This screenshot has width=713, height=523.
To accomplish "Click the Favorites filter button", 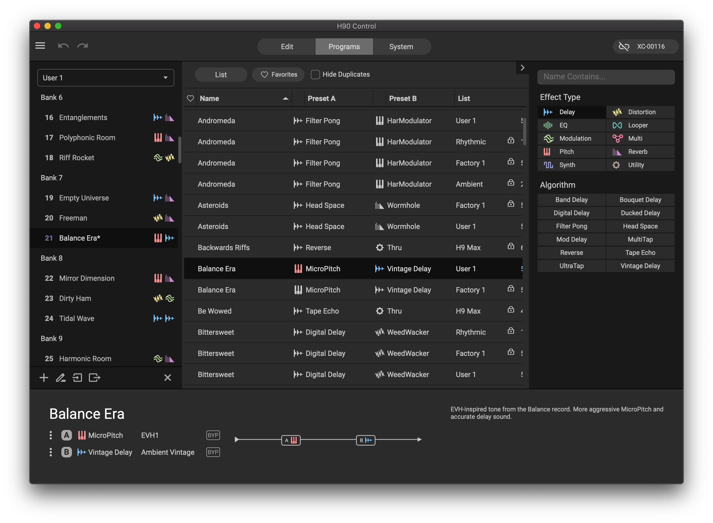I will tap(278, 74).
